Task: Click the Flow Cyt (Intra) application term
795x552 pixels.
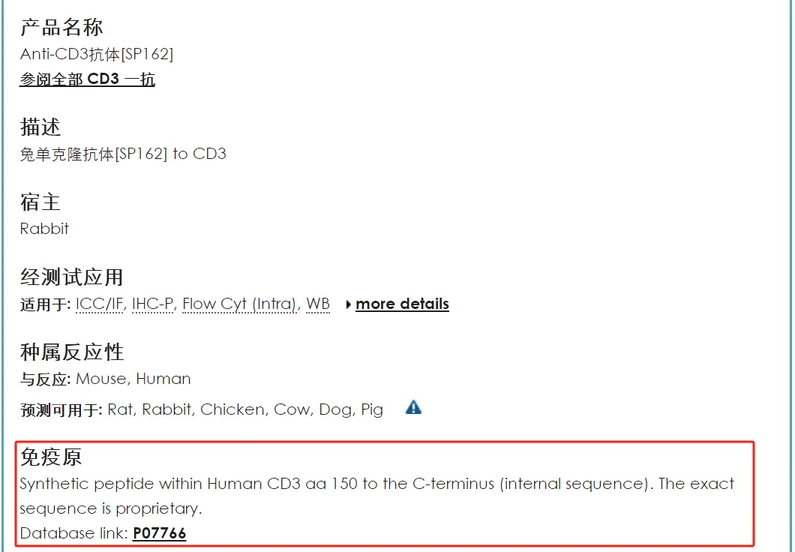Action: pyautogui.click(x=239, y=304)
